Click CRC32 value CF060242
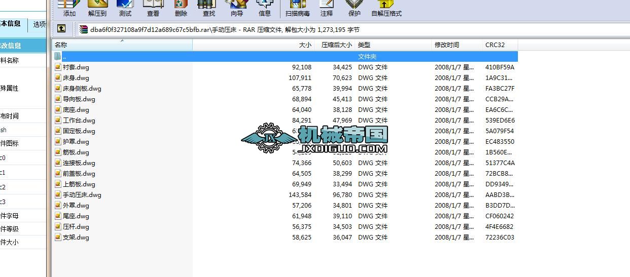The height and width of the screenshot is (277, 630). tap(500, 216)
